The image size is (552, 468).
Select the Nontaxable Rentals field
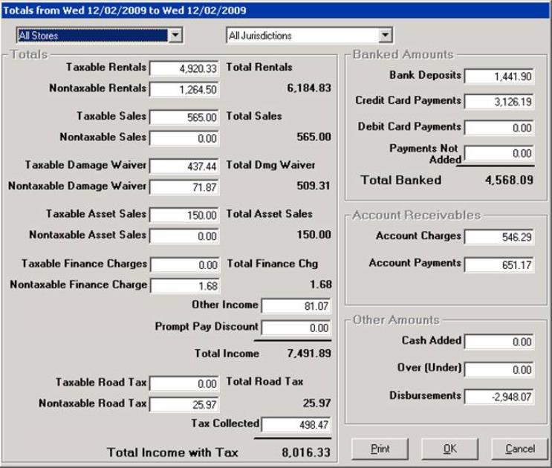(x=184, y=89)
